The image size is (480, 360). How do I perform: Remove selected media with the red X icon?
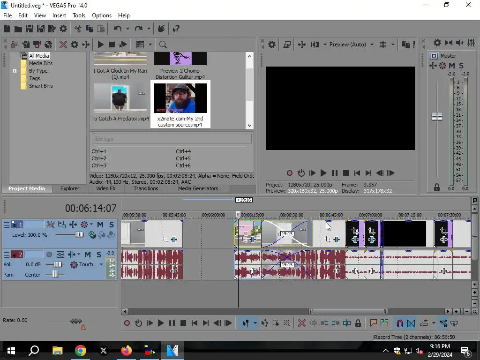(63, 45)
